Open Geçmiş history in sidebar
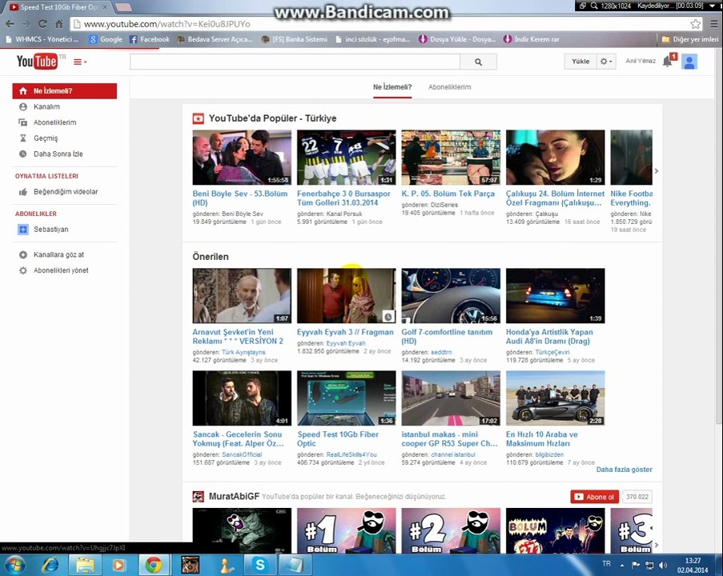The image size is (723, 576). tap(45, 138)
